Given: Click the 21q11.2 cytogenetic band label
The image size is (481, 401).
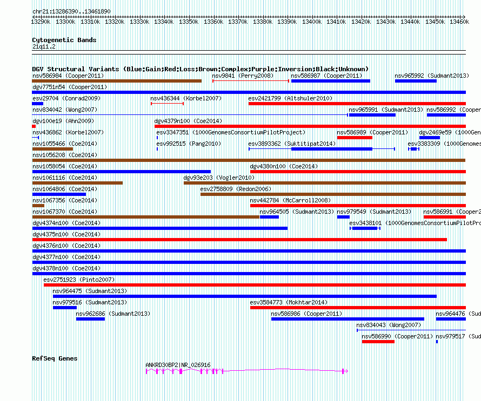Looking at the screenshot, I should click(44, 46).
